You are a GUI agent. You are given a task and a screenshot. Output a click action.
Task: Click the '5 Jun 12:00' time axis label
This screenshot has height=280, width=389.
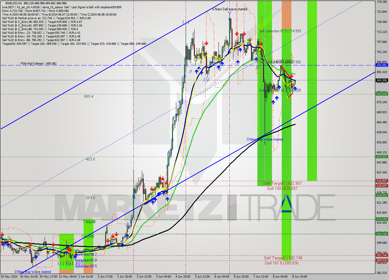202,277
